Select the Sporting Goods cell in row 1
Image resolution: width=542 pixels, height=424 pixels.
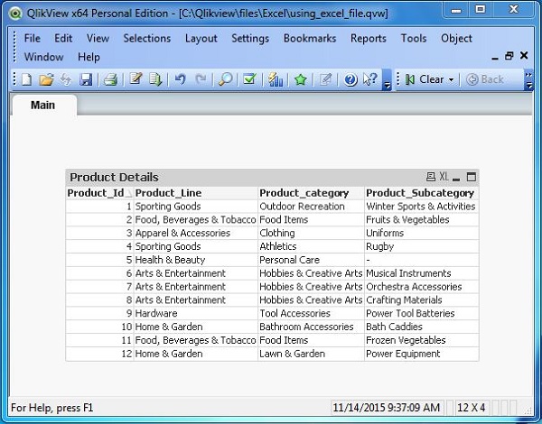168,207
